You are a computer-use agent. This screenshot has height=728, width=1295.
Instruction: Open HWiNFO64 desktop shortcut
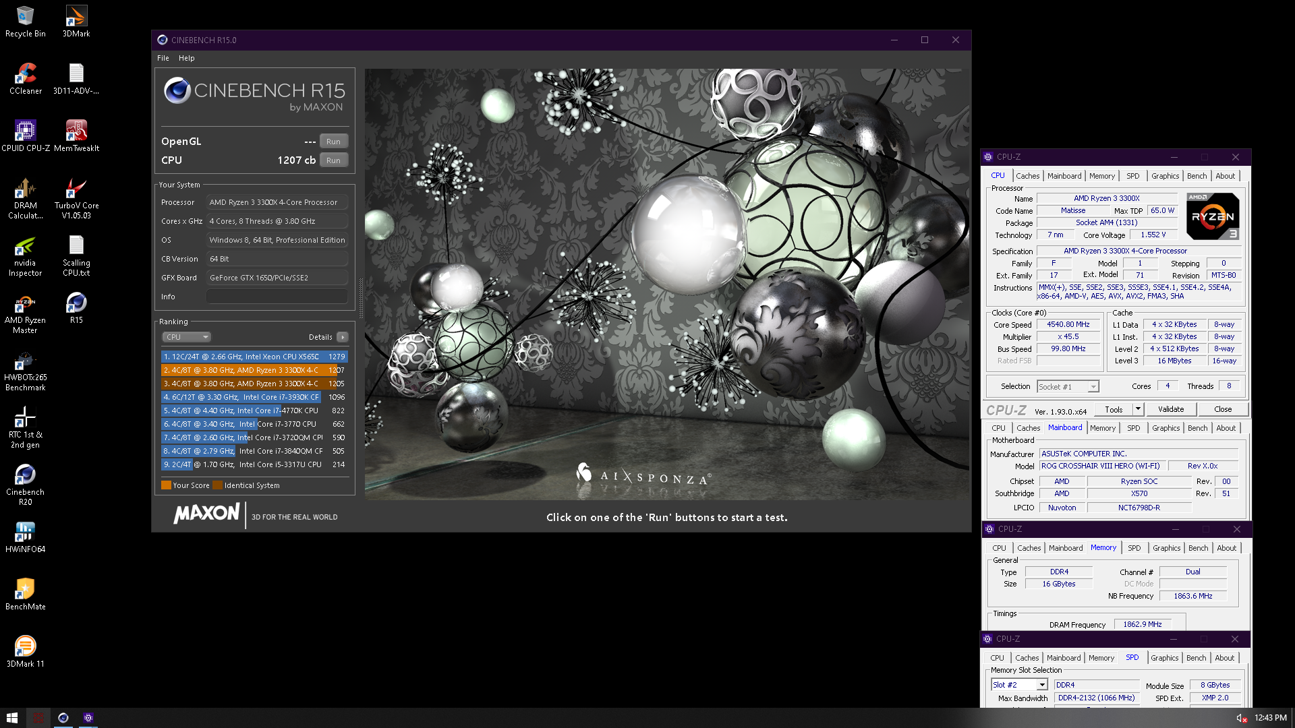tap(25, 537)
